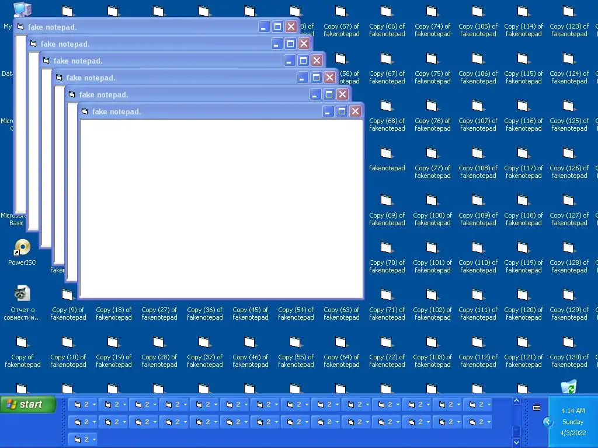Select the Copy (18) of fakenotepad icon
This screenshot has height=448, width=598.
[113, 313]
